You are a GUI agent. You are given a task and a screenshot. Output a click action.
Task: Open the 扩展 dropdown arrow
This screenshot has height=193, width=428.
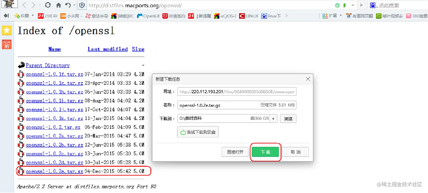(x=341, y=16)
